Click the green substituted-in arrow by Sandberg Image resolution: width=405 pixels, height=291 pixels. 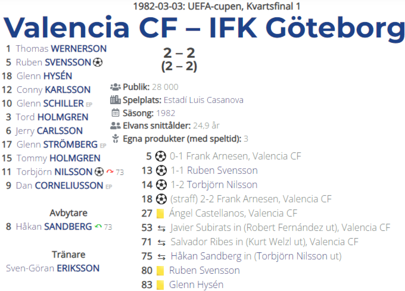pyautogui.click(x=98, y=227)
